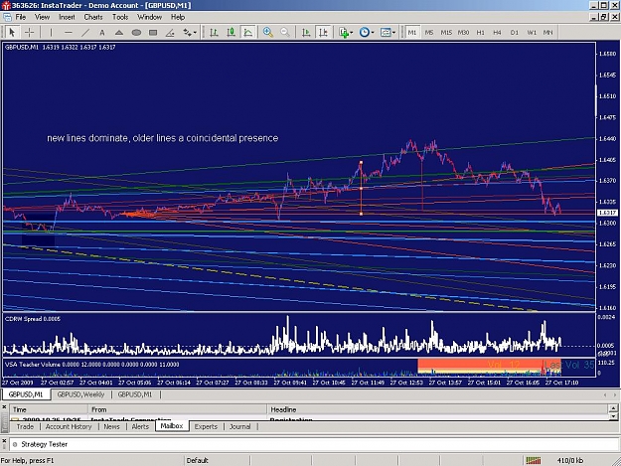The image size is (621, 466).
Task: Open the Trade terminal tab
Action: [25, 426]
